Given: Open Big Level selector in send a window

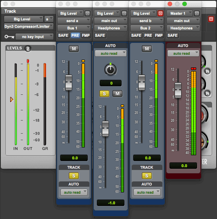Looking at the screenshot, I should [70, 13].
